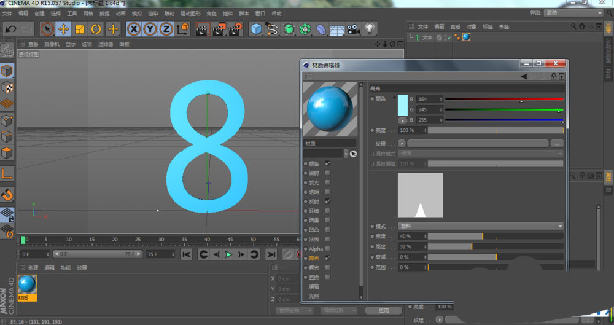Viewport: 614px width, 325px height.
Task: Open the specular 模式 dropdown
Action: click(x=481, y=226)
